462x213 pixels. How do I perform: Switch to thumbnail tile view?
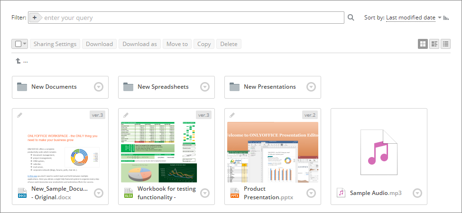click(x=423, y=44)
